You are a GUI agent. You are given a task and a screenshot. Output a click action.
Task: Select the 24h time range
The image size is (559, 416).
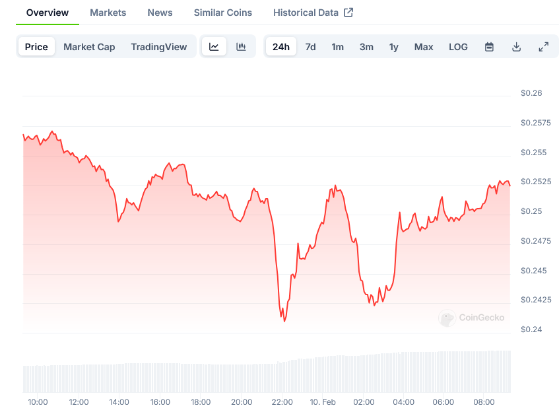(281, 47)
